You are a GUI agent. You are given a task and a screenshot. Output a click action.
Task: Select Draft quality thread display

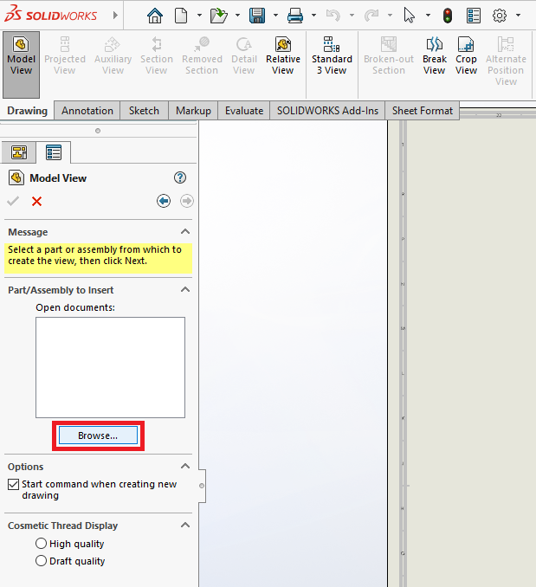tap(41, 561)
